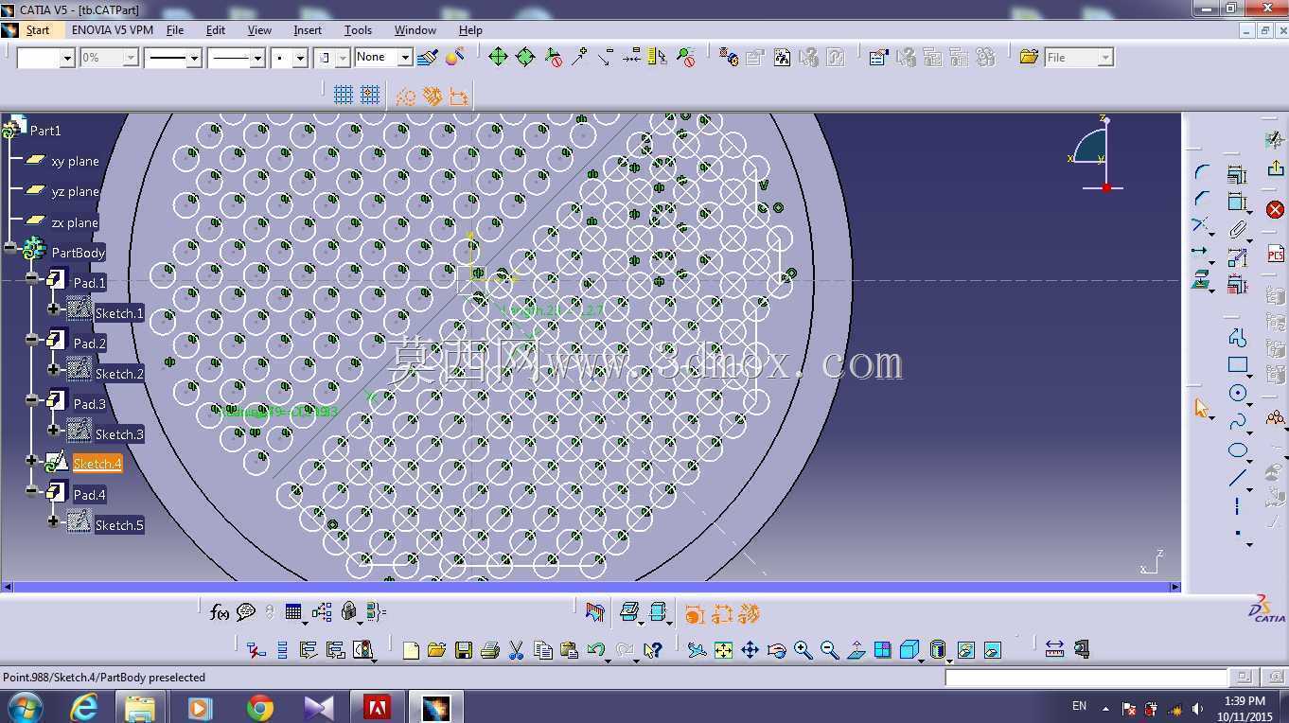The width and height of the screenshot is (1289, 723).
Task: Click the Apply Material sphere icon
Action: (454, 58)
